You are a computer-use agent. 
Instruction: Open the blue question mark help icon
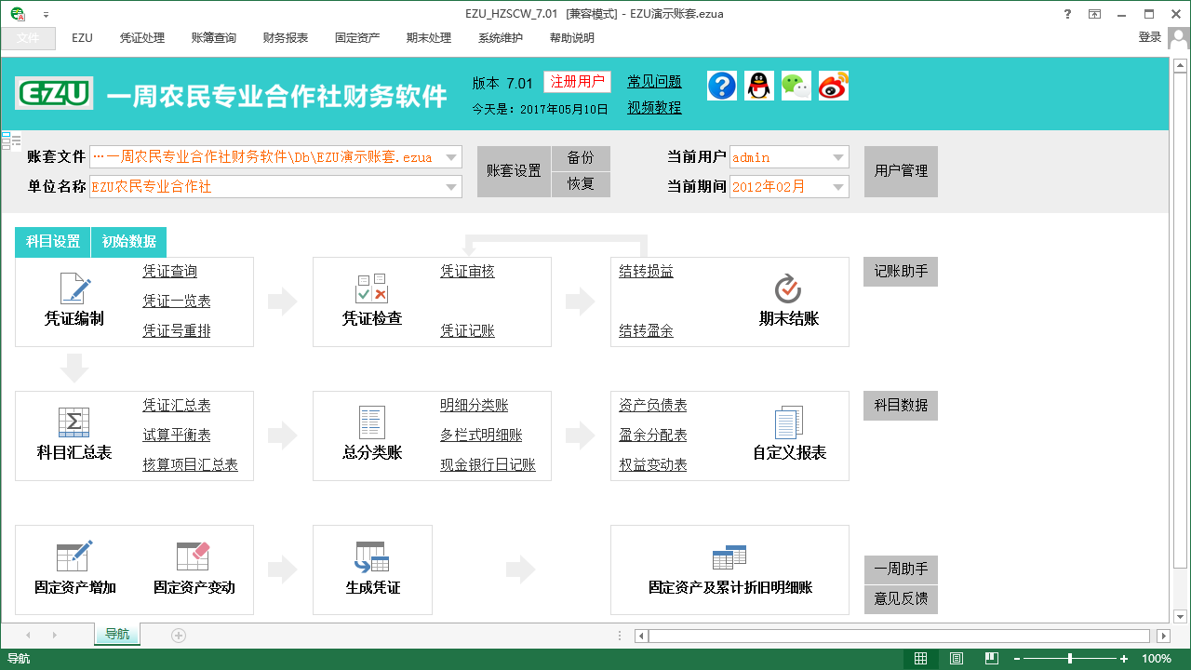[722, 86]
